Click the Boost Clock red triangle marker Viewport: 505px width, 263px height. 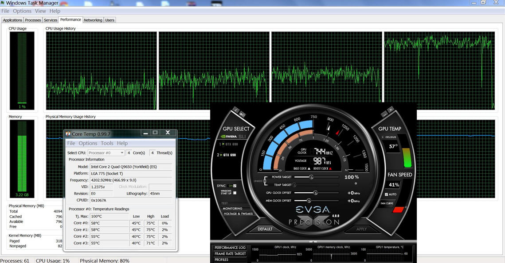[x=330, y=168]
